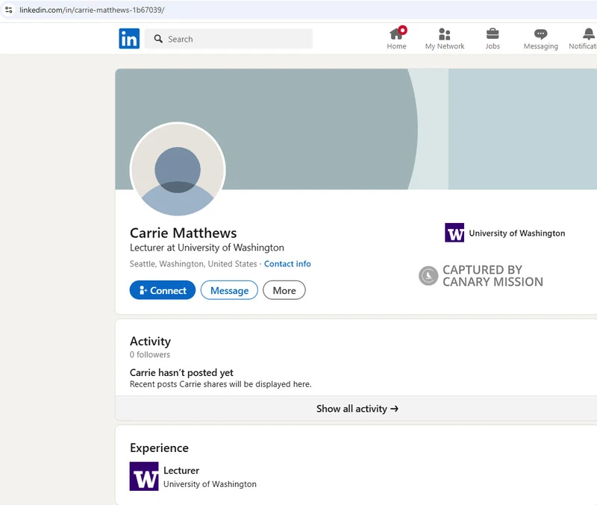Open Messaging from the nav bar
The height and width of the screenshot is (505, 597).
(540, 39)
